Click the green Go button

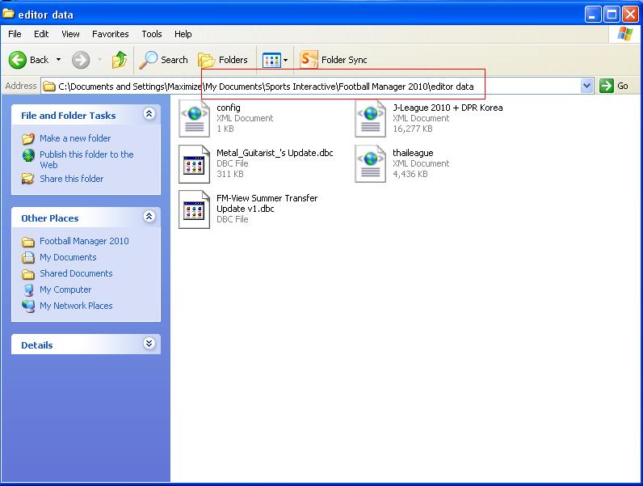614,86
